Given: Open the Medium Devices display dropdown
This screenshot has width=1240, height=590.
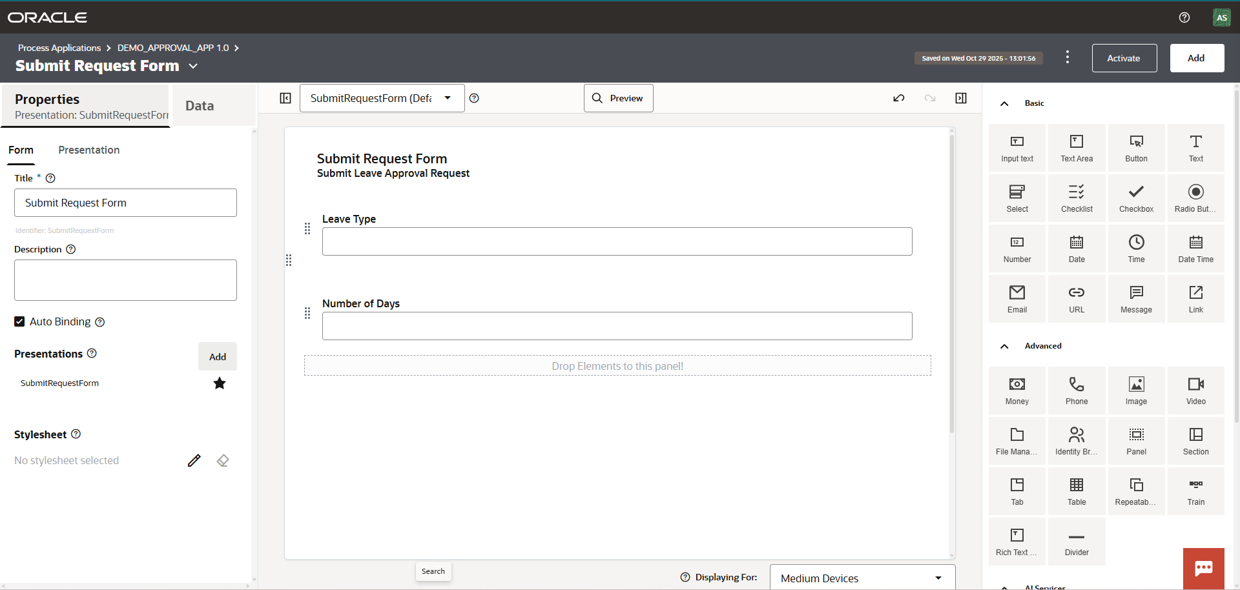Looking at the screenshot, I should [862, 578].
